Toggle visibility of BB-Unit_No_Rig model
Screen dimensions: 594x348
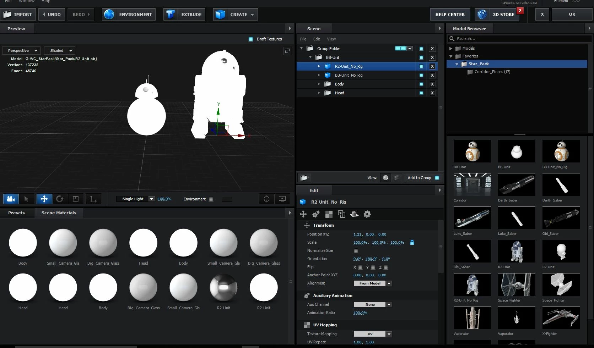[x=421, y=75]
